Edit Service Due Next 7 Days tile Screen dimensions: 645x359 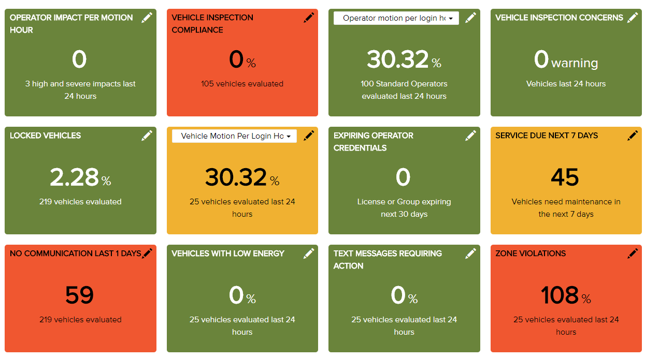coord(633,136)
